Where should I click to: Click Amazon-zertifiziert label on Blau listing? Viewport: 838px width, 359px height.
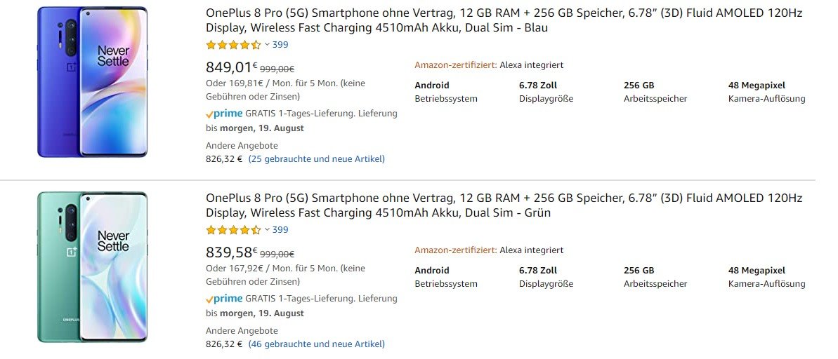pyautogui.click(x=456, y=65)
